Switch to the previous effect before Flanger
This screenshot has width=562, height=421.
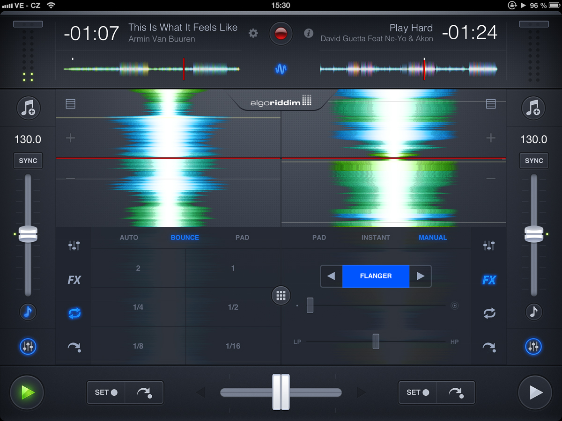point(332,276)
